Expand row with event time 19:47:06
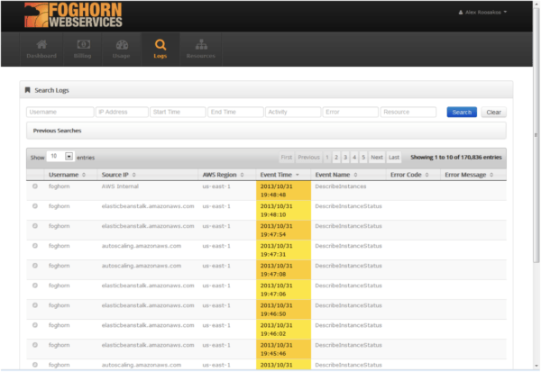 click(x=35, y=286)
